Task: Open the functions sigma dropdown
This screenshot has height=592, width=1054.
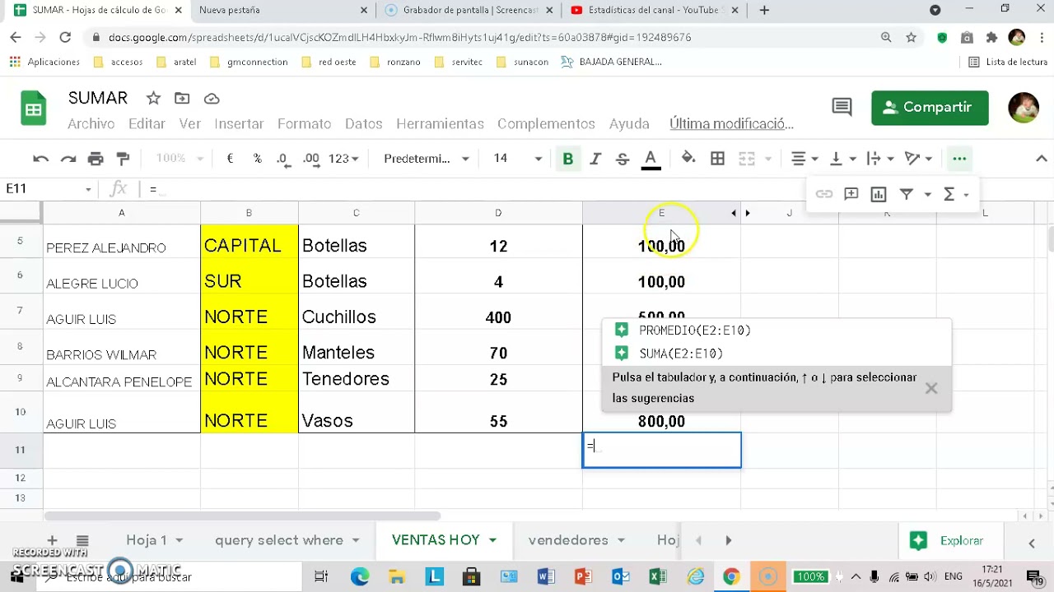Action: (x=956, y=195)
